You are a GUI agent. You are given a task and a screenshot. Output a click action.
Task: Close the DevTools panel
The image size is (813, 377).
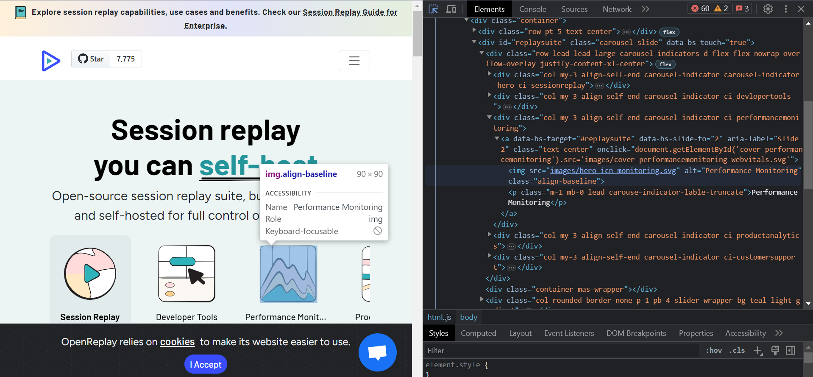(x=801, y=9)
